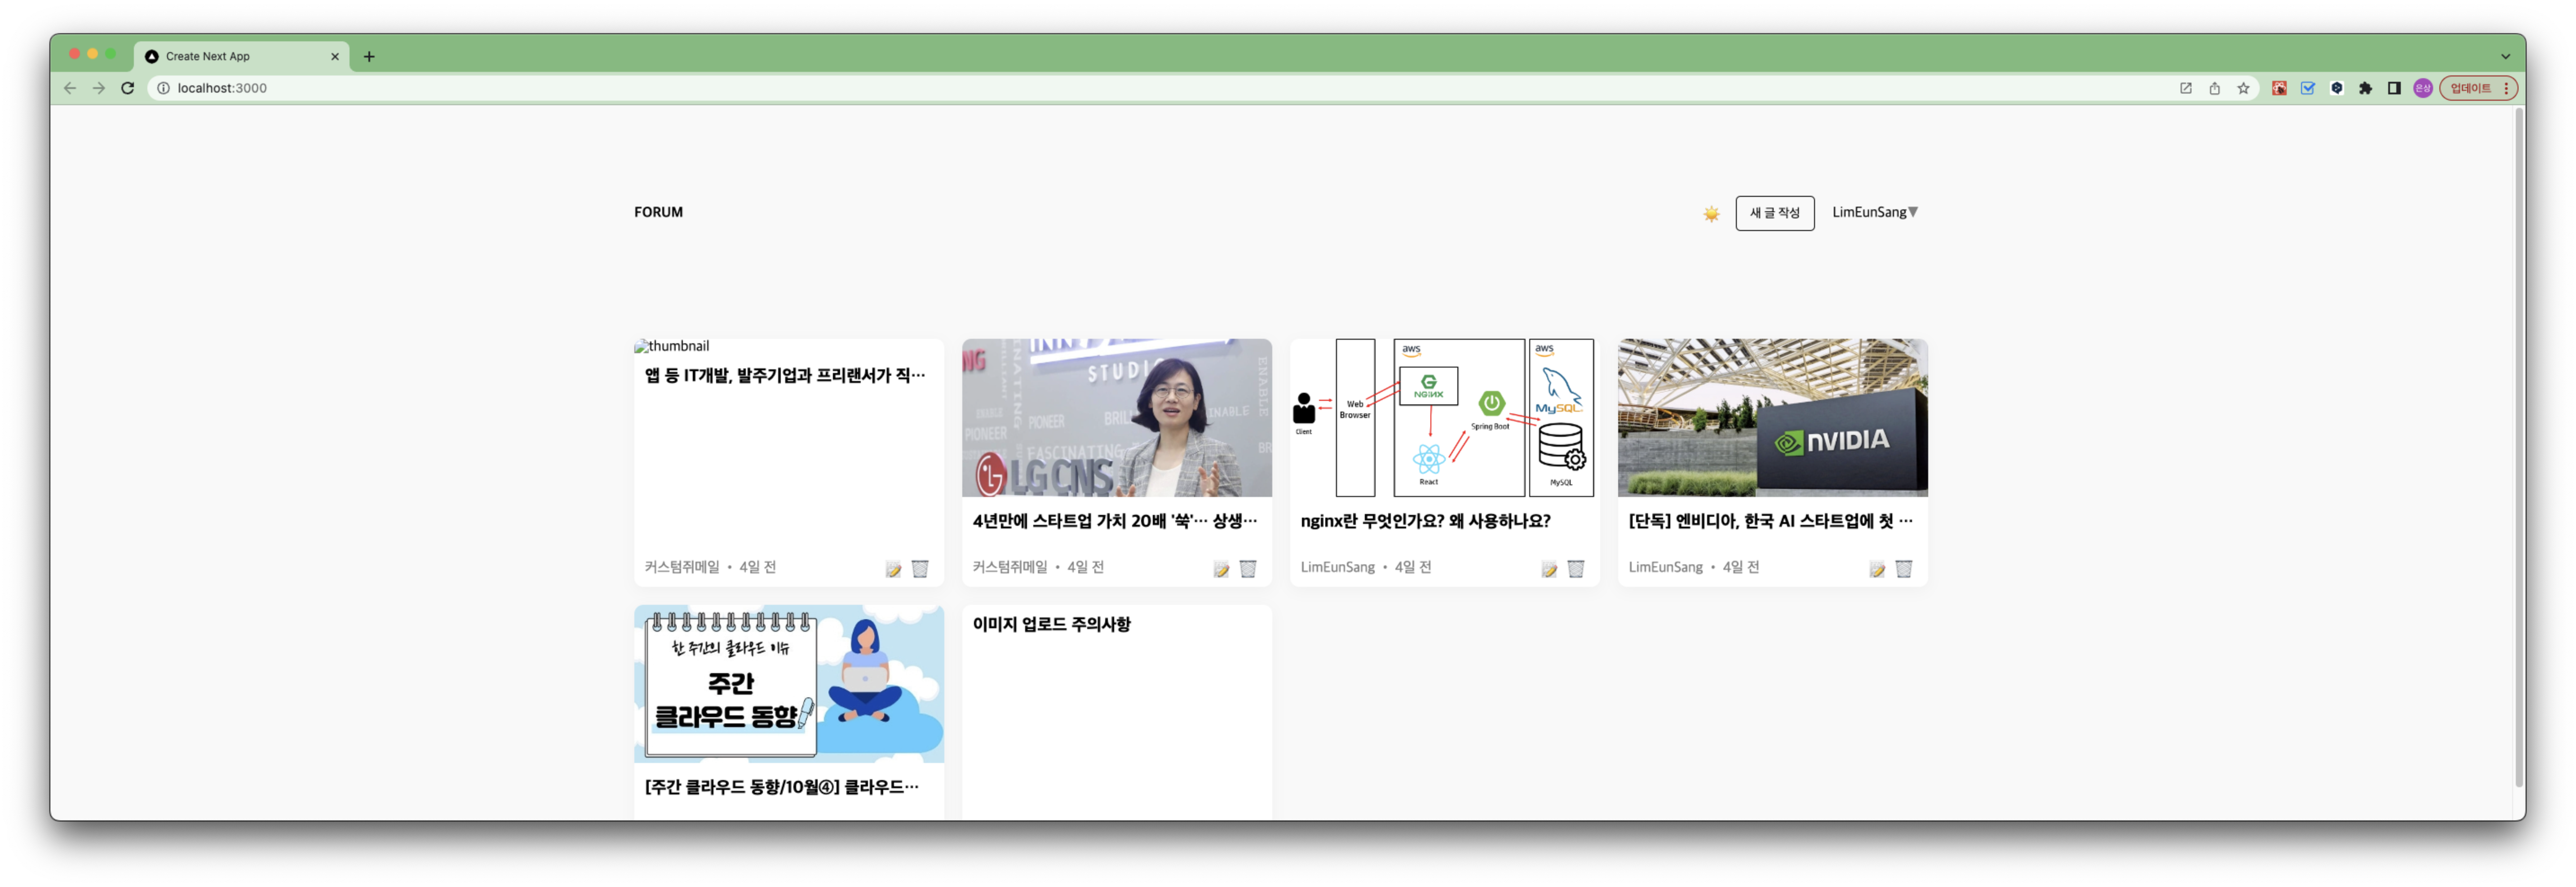The image size is (2576, 887).
Task: Delete the LG CNS post via trash icon
Action: click(1248, 569)
